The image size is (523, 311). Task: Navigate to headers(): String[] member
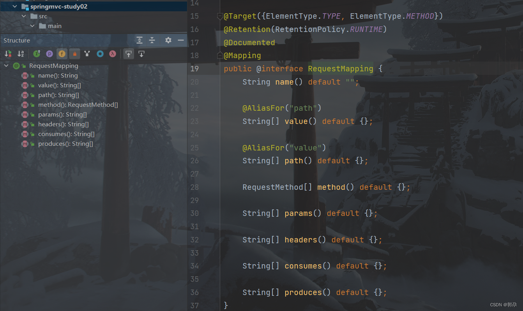[64, 124]
